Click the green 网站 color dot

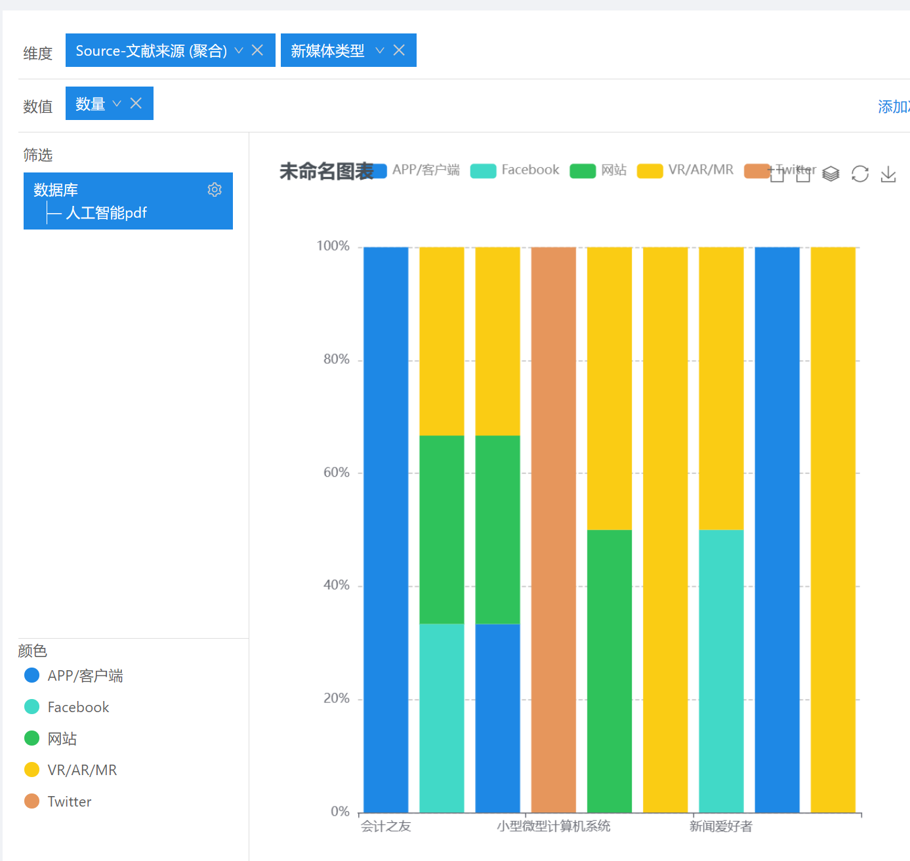(x=31, y=738)
